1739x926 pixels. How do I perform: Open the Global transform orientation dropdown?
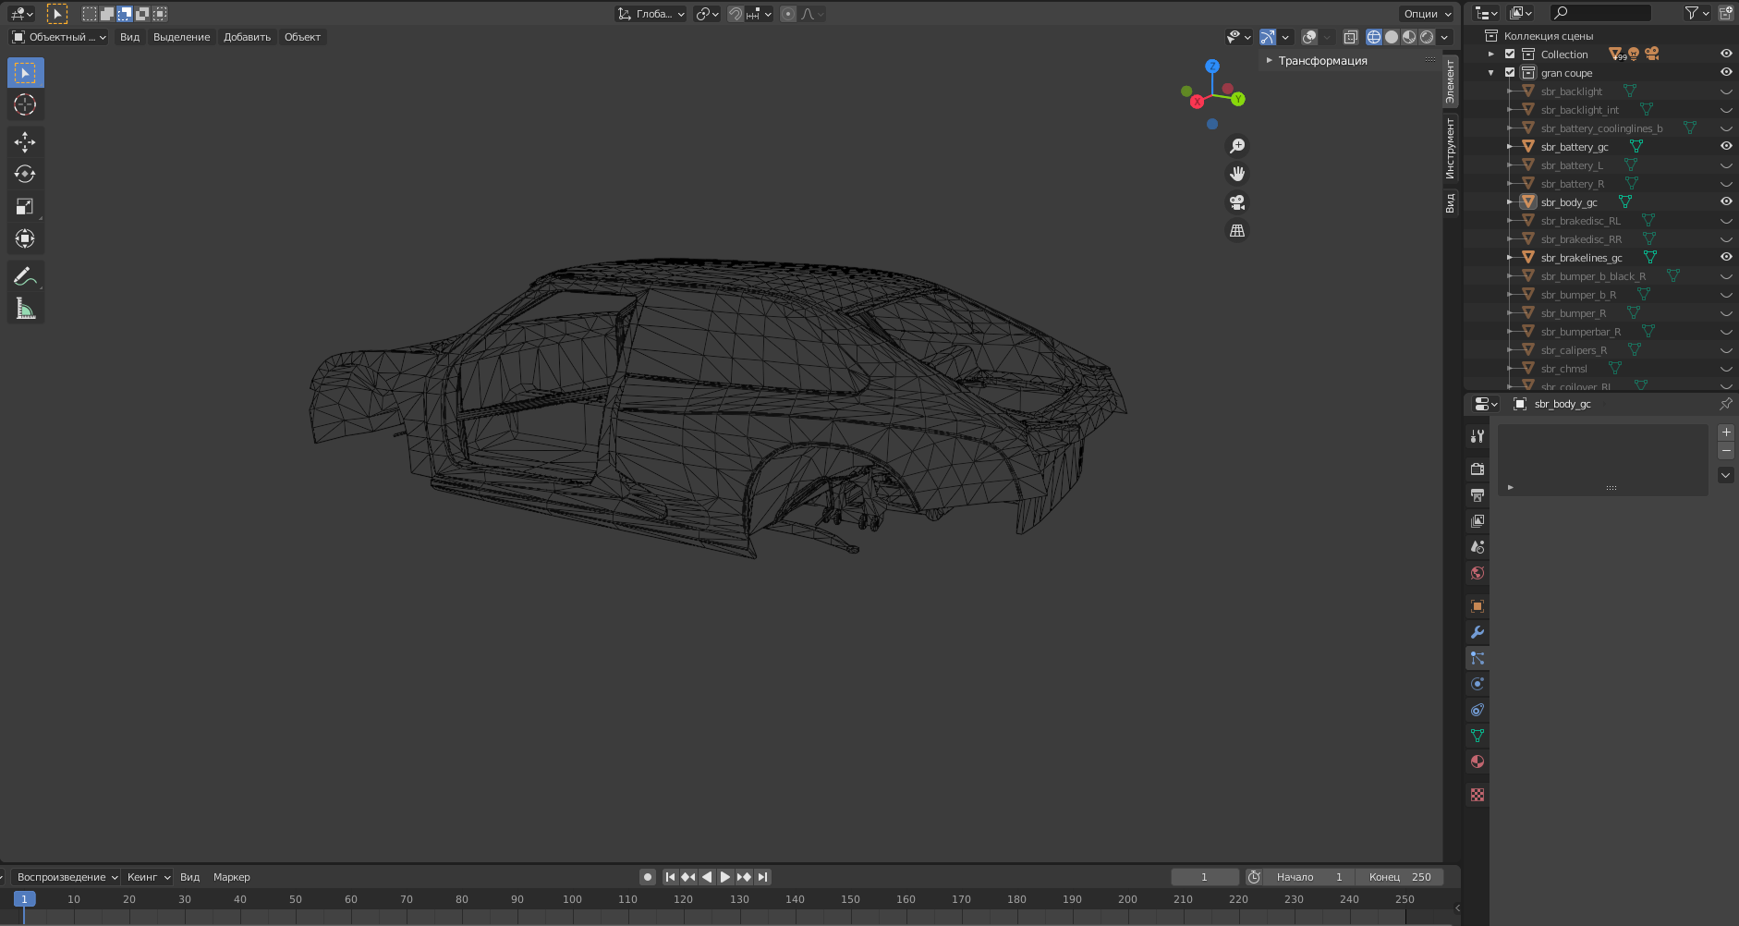(651, 14)
